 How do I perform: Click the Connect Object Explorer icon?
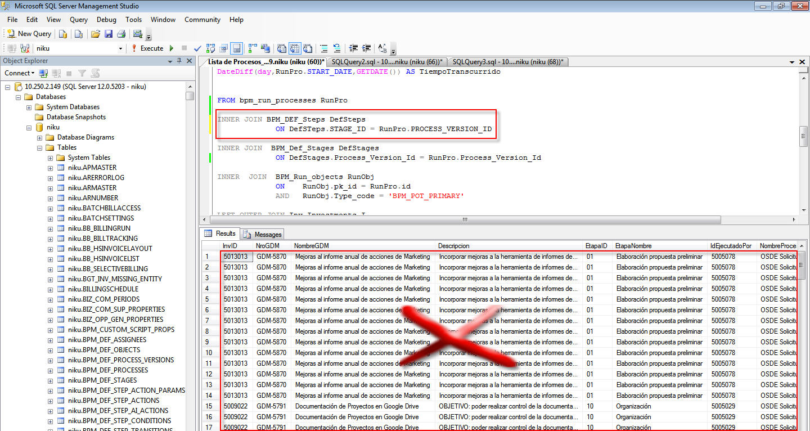[x=43, y=73]
